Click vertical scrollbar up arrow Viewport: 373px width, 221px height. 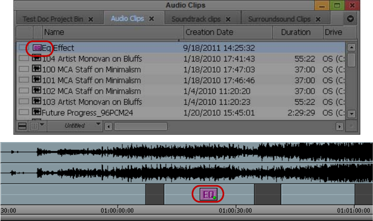point(351,47)
